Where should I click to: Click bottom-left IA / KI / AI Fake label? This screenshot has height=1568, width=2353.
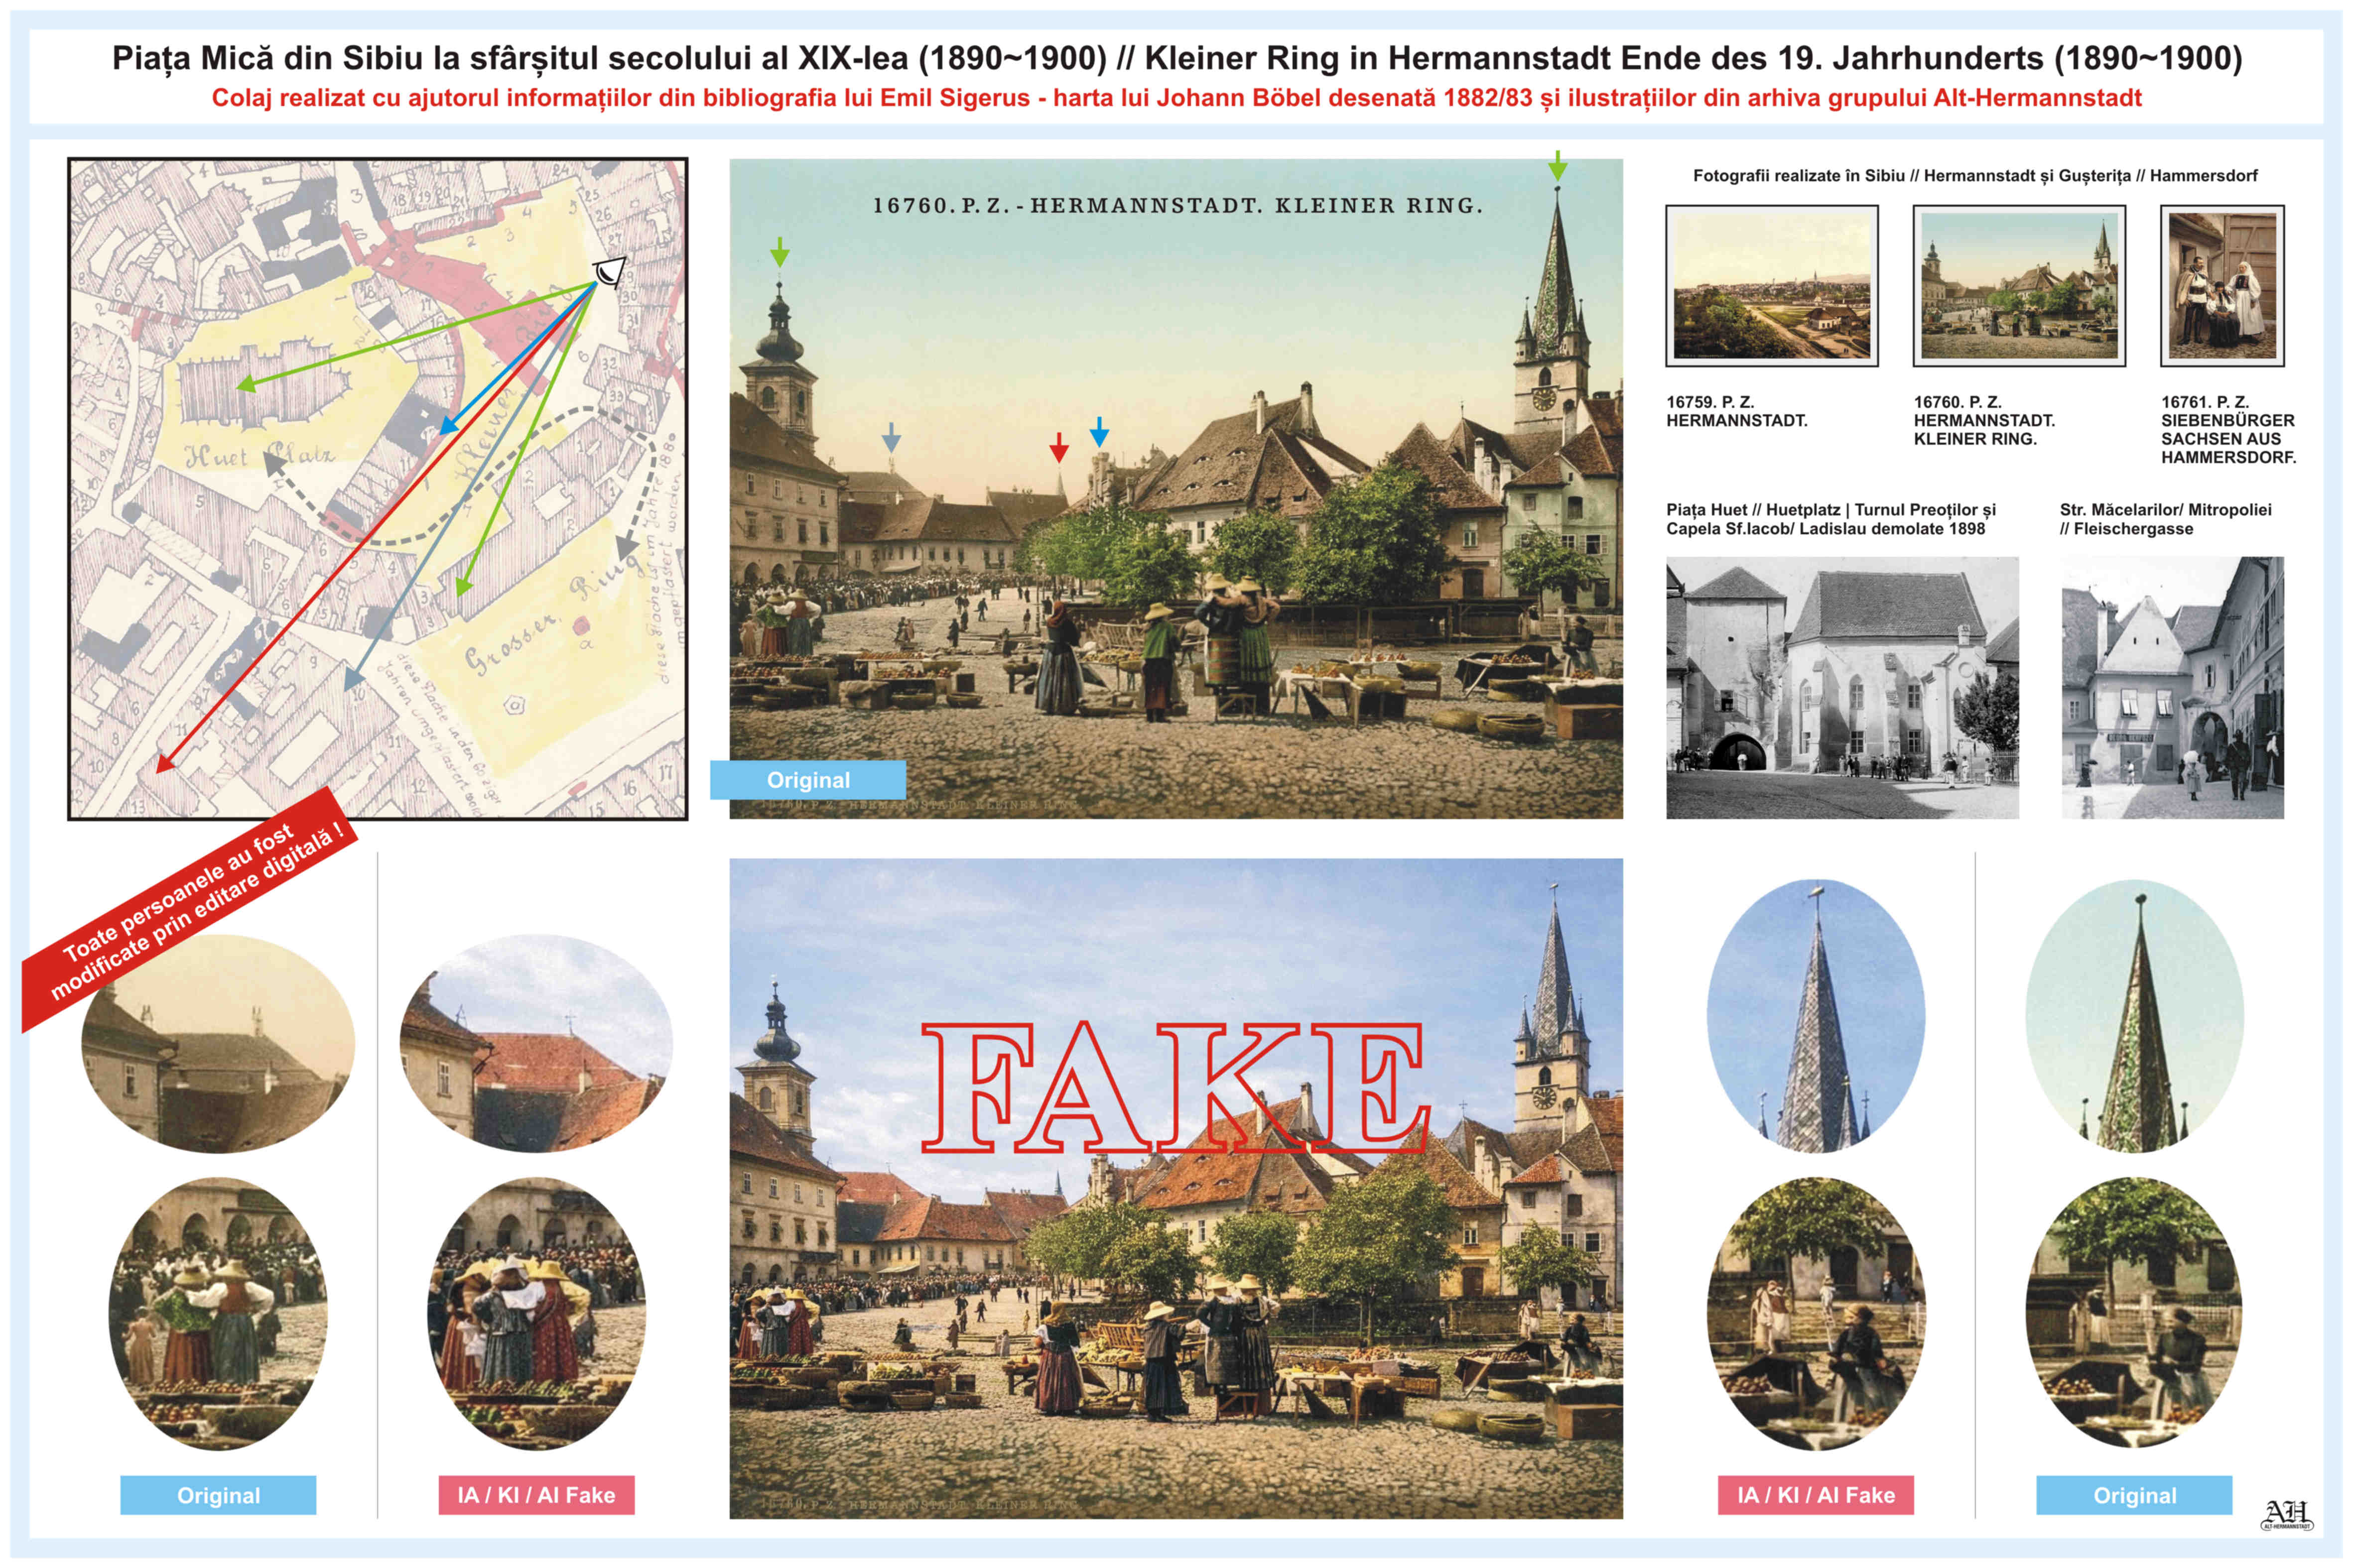(536, 1495)
